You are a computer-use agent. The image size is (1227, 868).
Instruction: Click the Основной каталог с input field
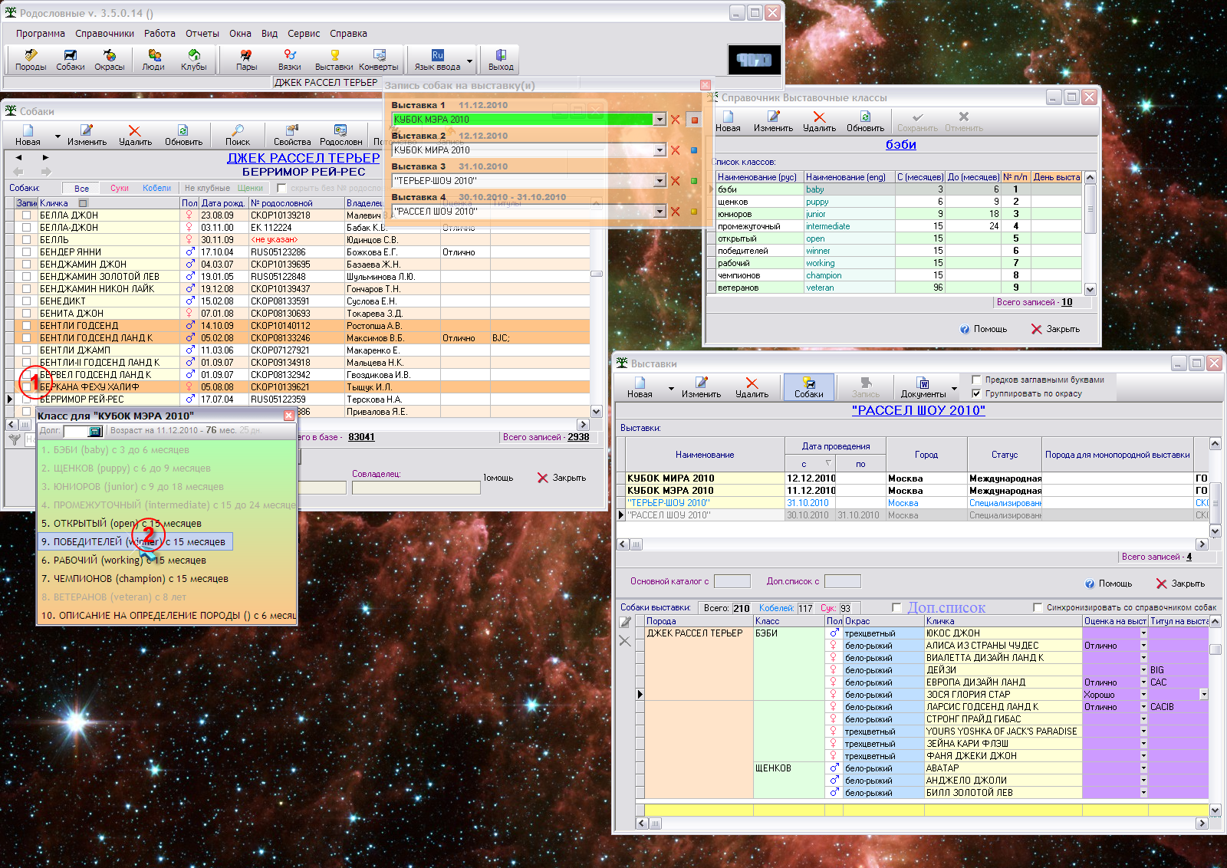732,581
